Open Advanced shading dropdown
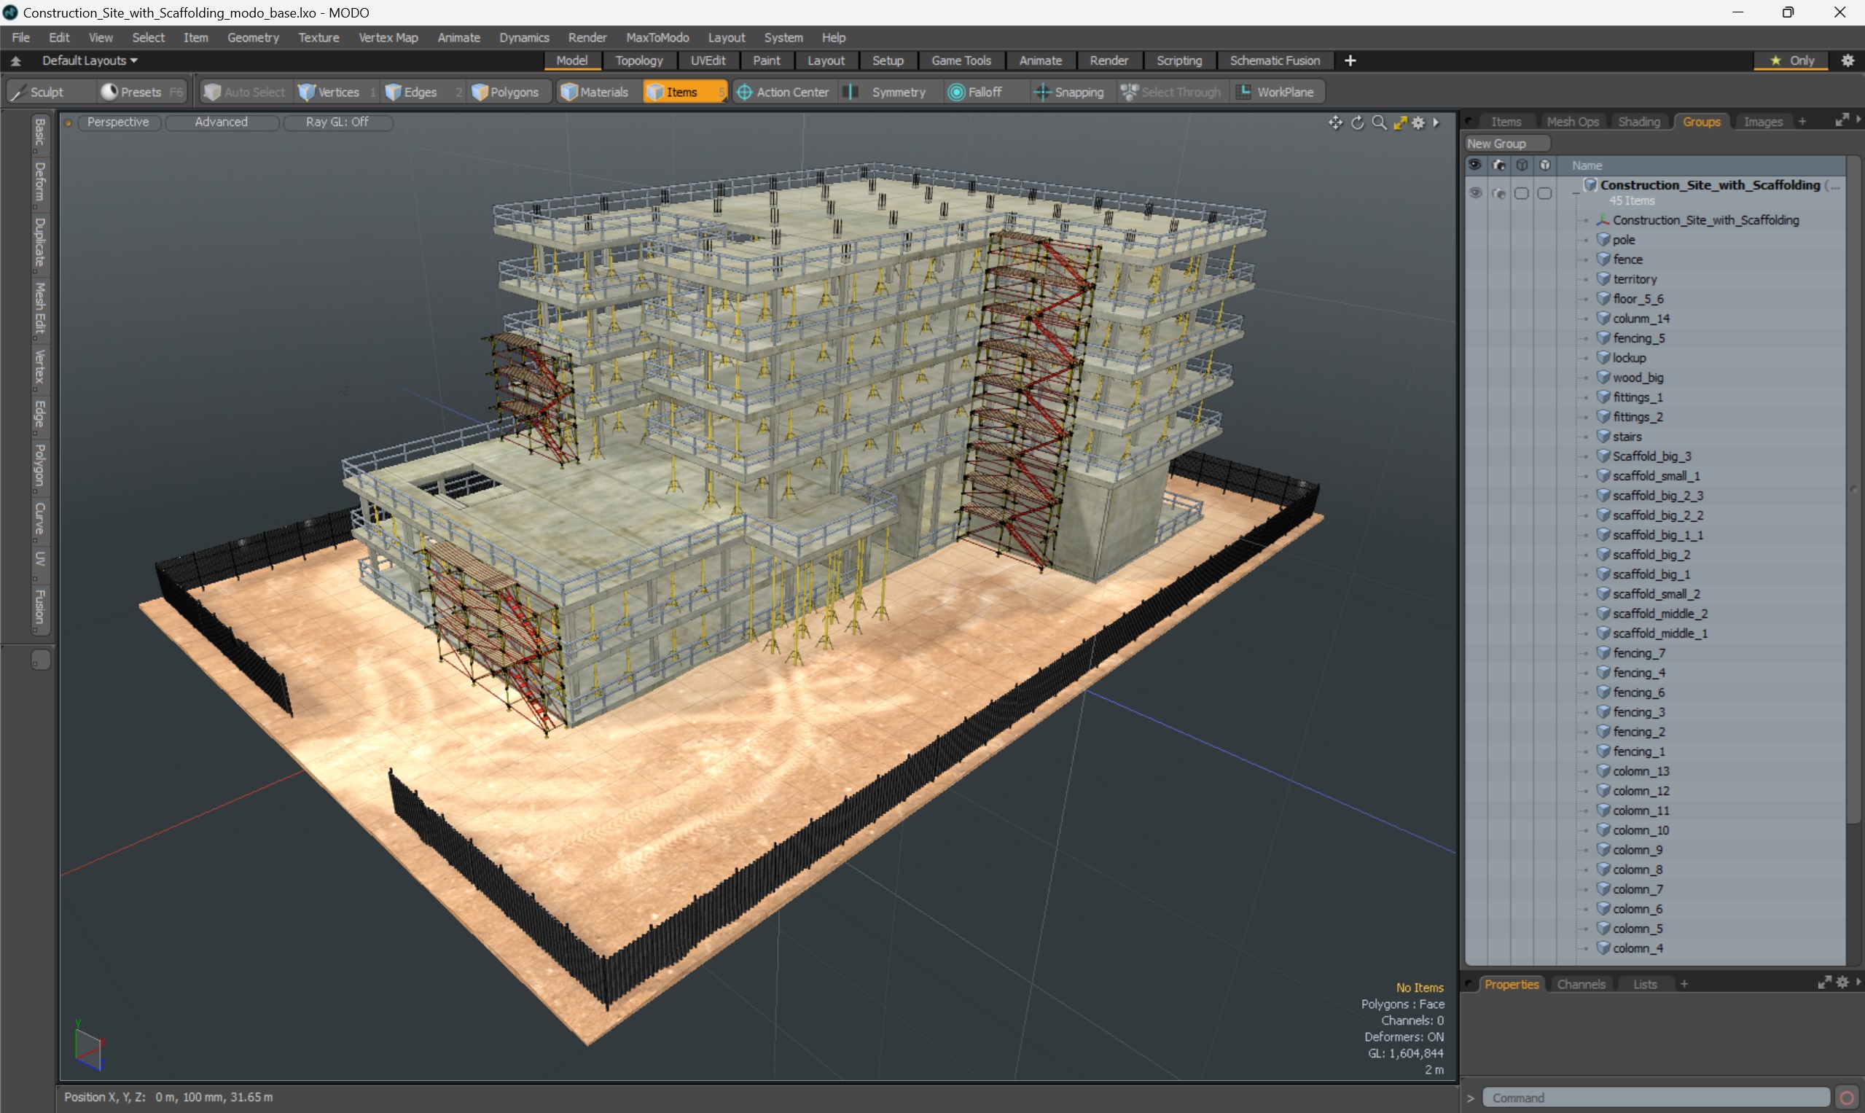 click(x=222, y=122)
